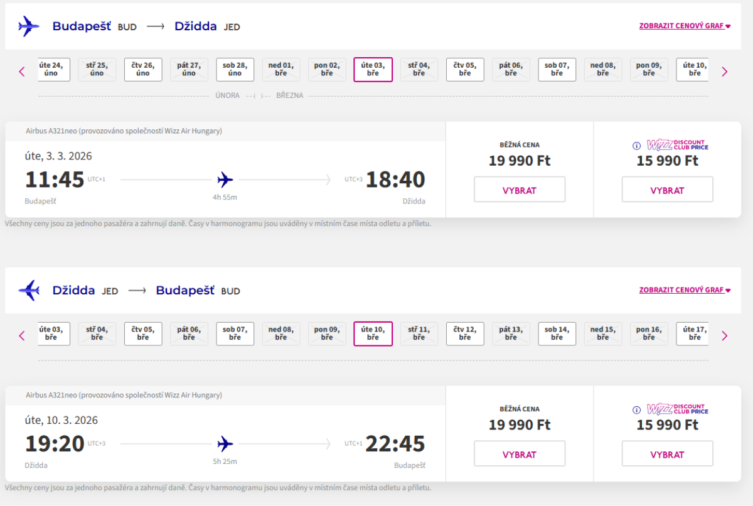Show later return dates with right arrow
The width and height of the screenshot is (753, 506).
(x=725, y=336)
